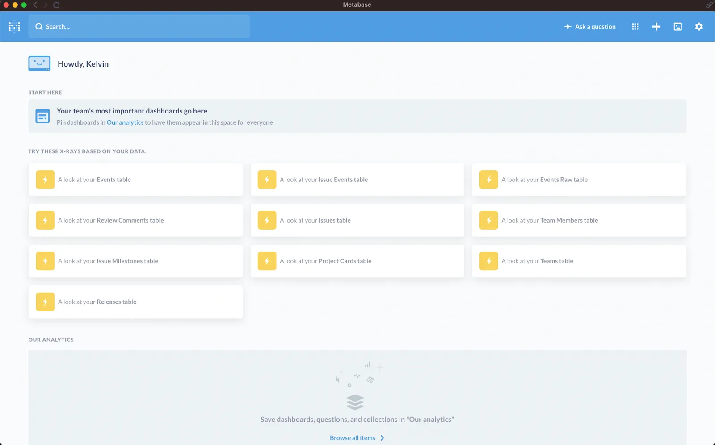Viewport: 715px width, 445px height.
Task: Click Browse all items link
Action: (353, 438)
